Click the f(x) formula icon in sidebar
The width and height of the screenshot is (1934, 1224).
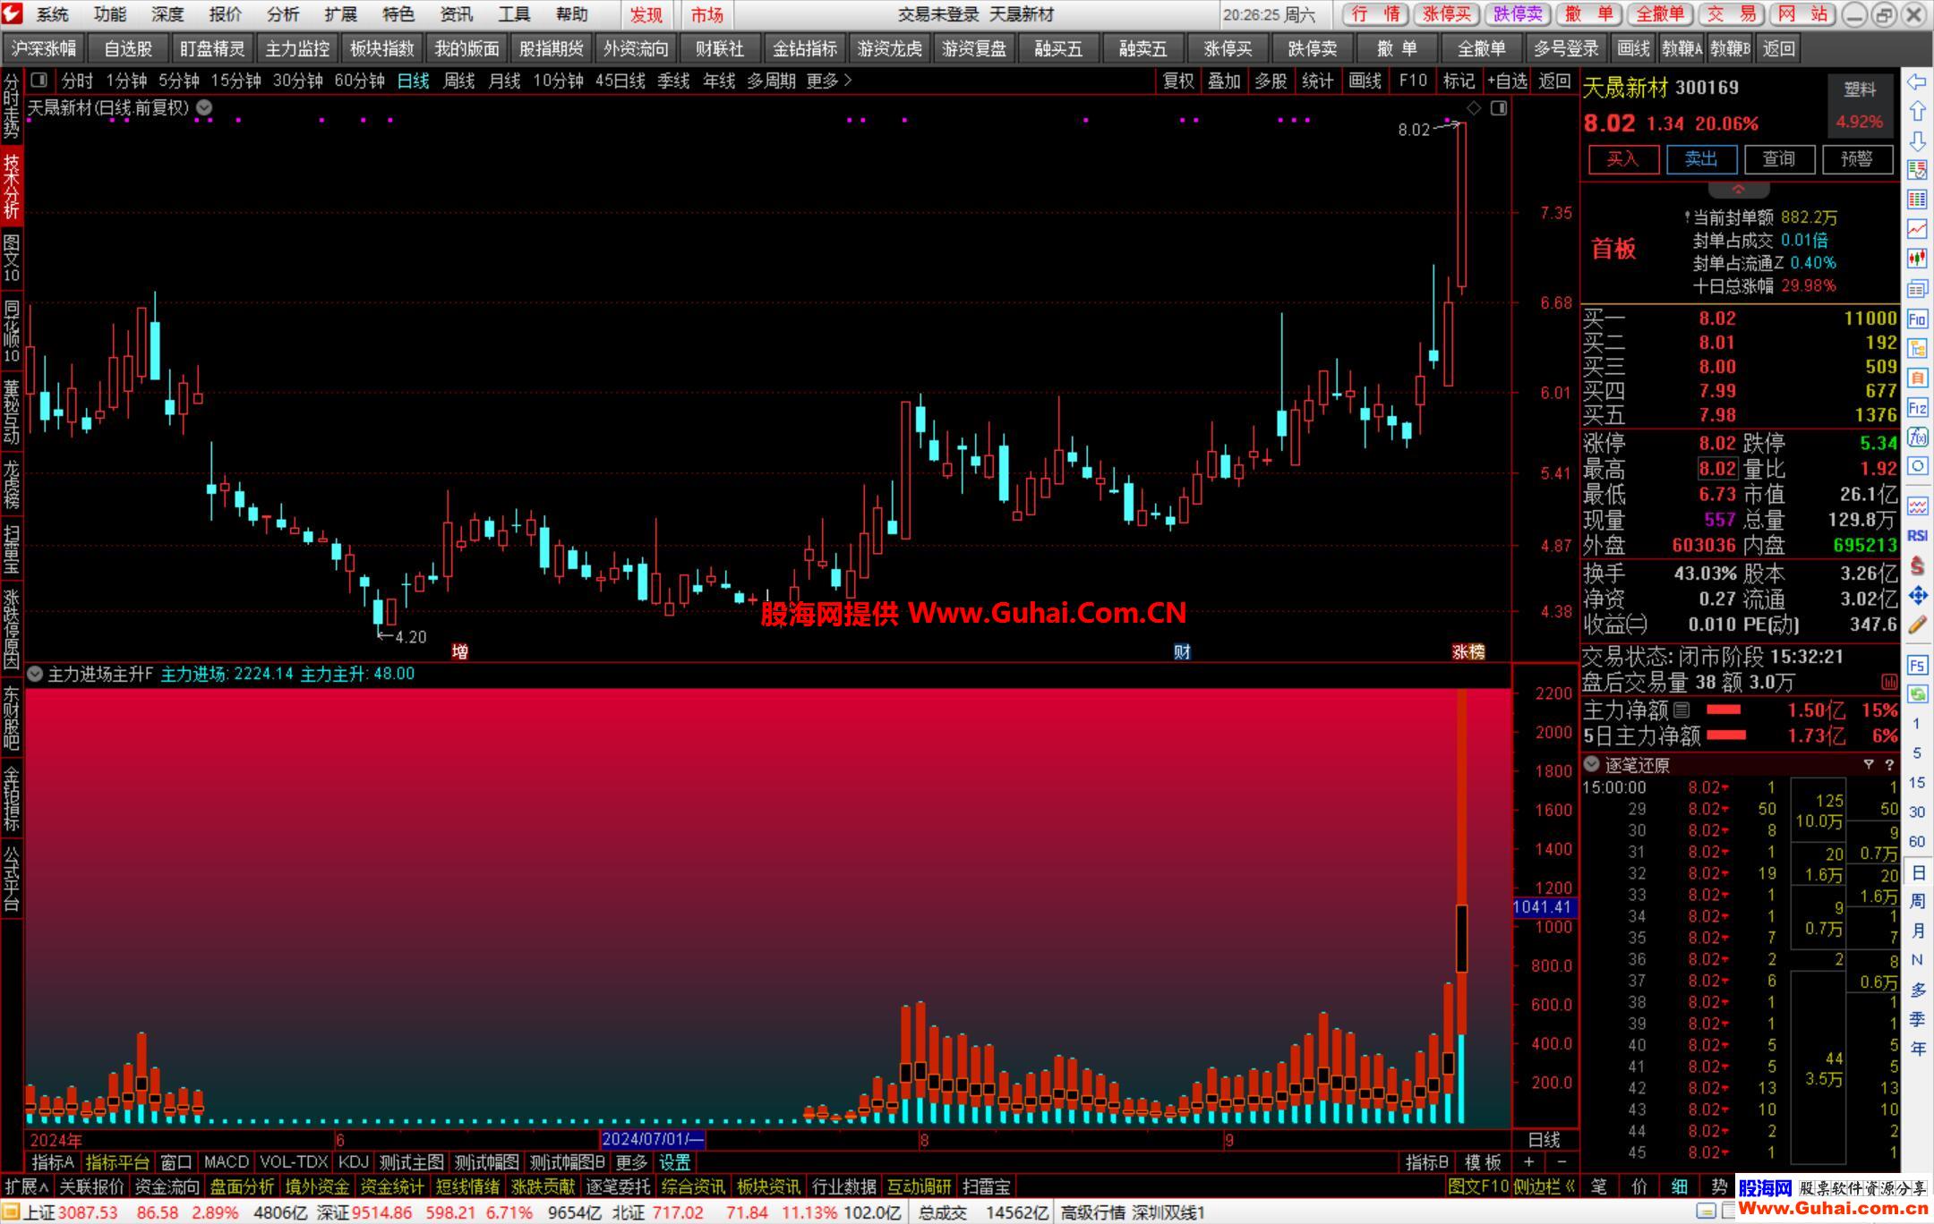[1917, 437]
